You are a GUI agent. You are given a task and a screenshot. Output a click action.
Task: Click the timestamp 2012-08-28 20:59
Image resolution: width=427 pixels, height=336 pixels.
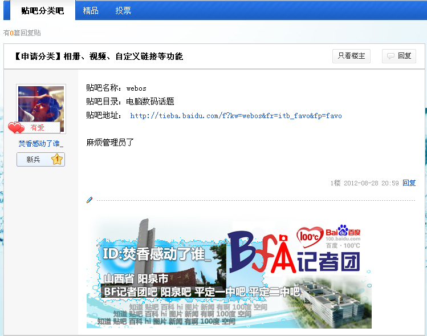click(x=371, y=183)
